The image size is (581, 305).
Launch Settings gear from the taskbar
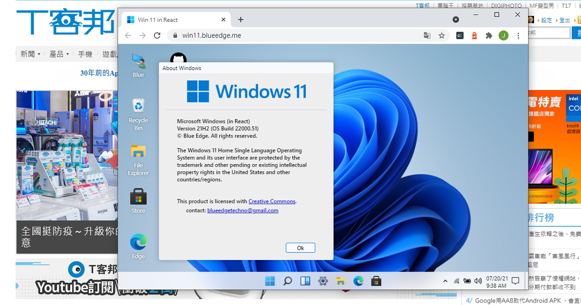(x=323, y=281)
